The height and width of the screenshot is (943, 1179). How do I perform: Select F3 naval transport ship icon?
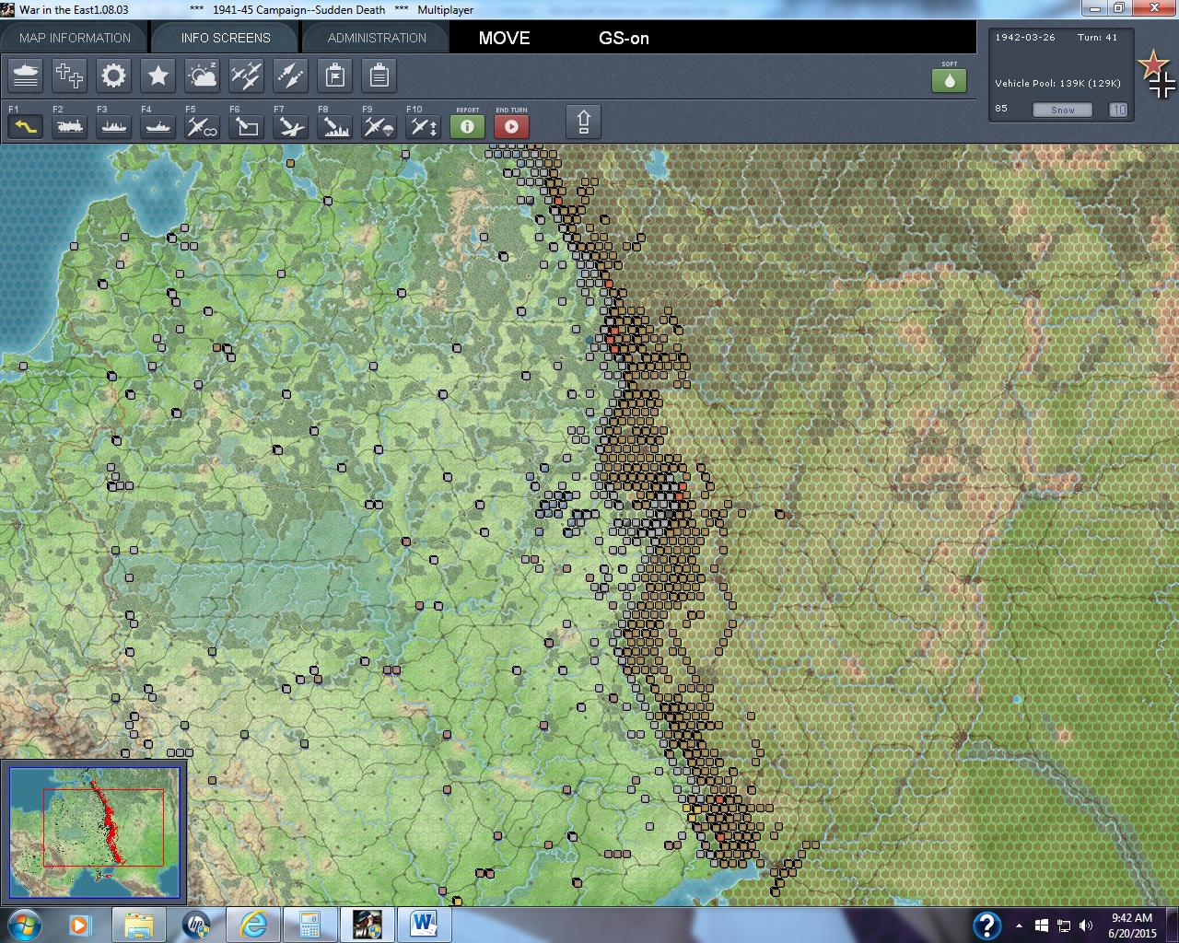tap(114, 125)
